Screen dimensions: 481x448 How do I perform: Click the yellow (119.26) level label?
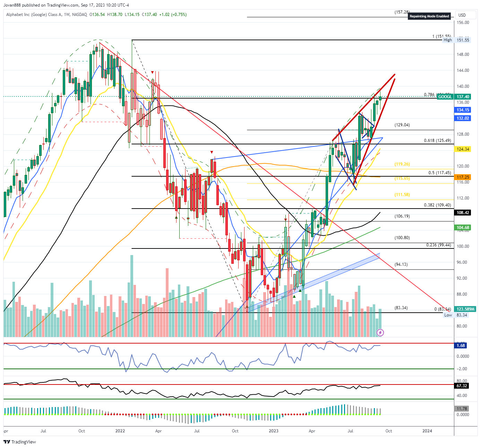tap(402, 164)
